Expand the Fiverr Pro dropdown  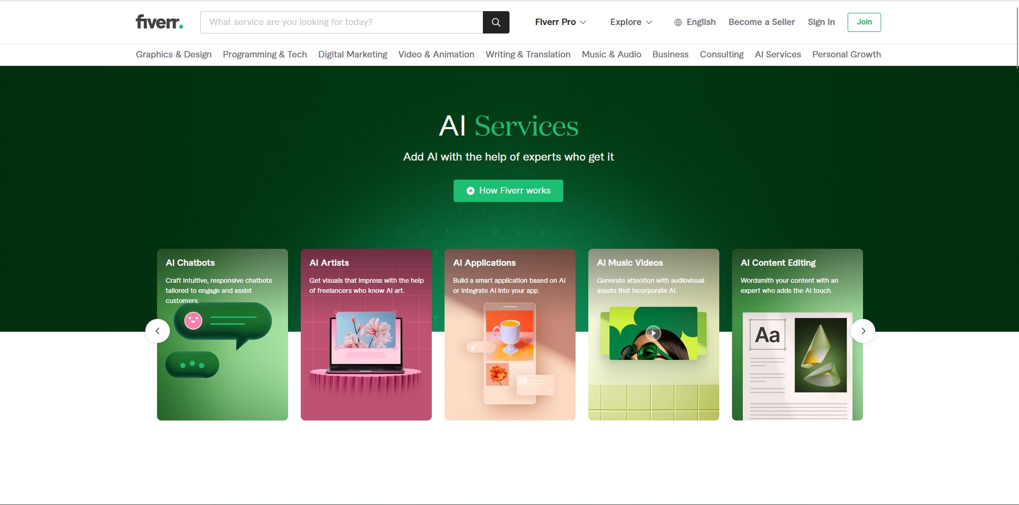[x=561, y=22]
